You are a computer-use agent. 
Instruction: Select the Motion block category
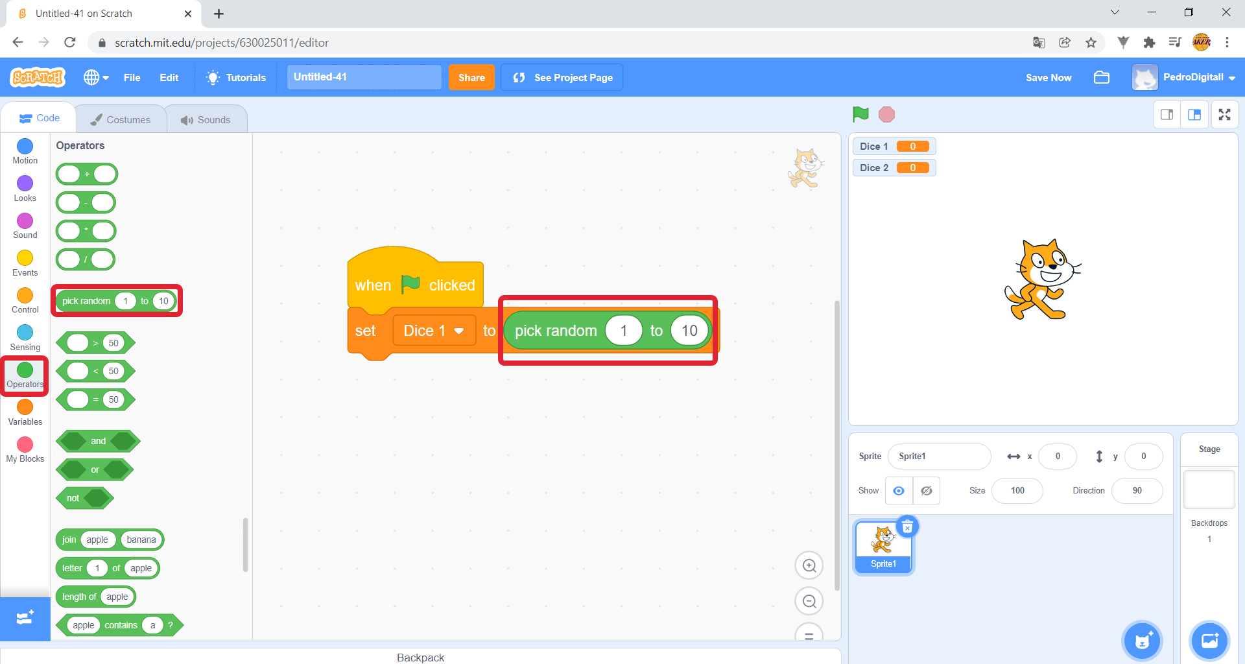[x=25, y=152]
